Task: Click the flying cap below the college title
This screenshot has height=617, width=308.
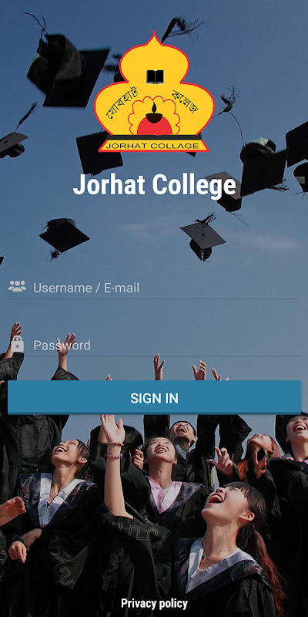Action: tap(203, 239)
